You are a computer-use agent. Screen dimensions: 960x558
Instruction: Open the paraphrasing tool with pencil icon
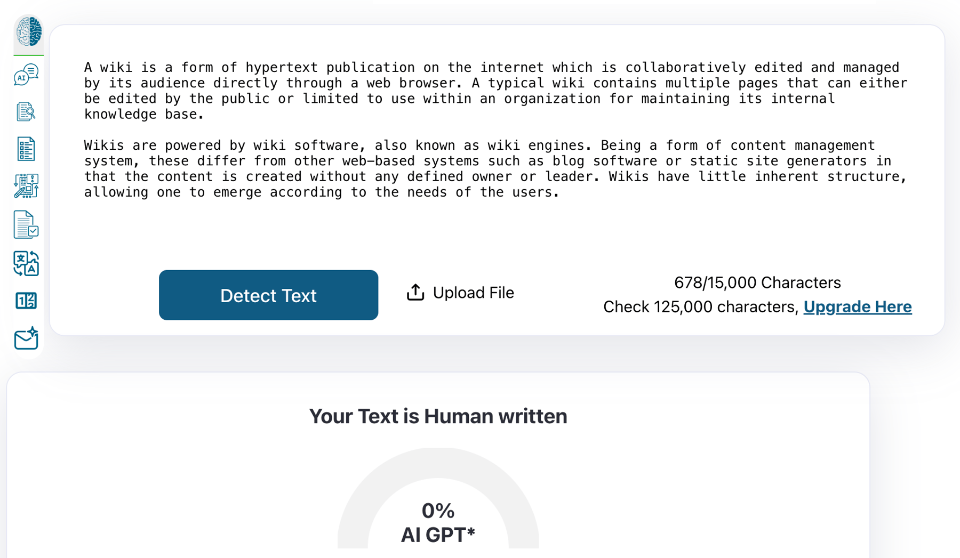click(x=26, y=186)
